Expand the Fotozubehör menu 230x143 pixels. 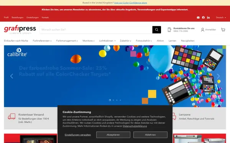[x=144, y=41]
